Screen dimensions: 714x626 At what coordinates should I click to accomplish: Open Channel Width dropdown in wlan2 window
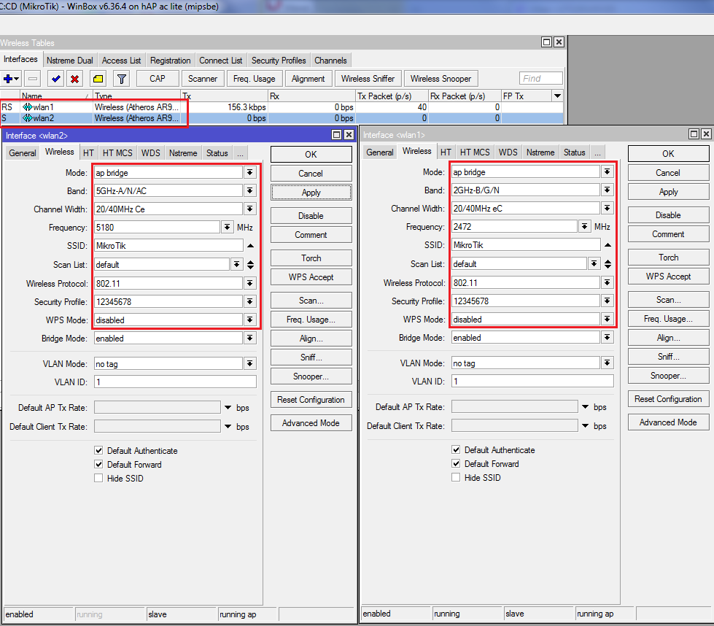[x=250, y=209]
